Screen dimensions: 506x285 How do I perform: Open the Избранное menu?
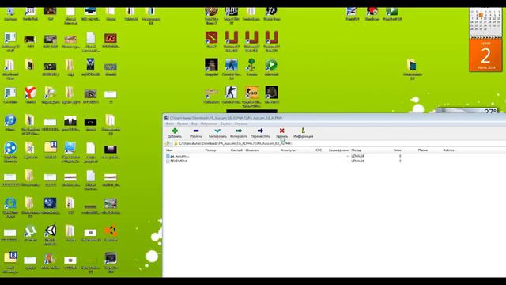(x=209, y=123)
